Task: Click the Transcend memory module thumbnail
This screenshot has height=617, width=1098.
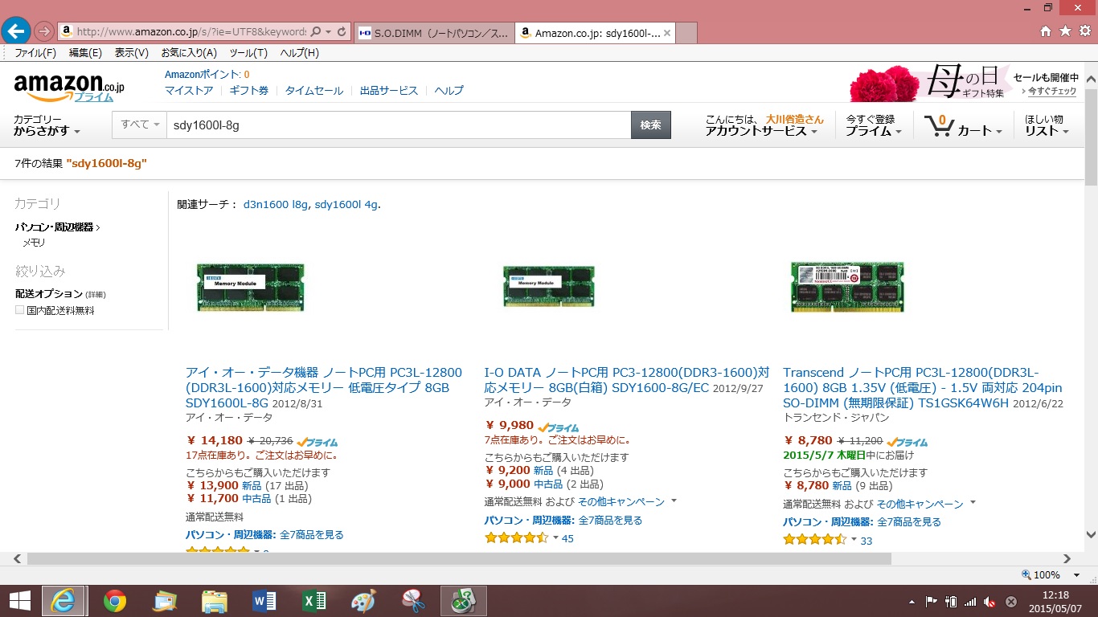Action: pos(847,287)
